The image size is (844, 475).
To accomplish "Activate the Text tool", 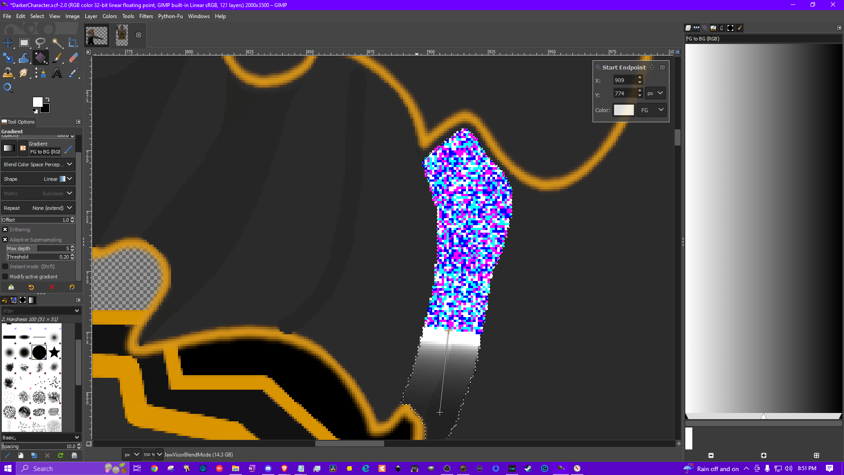I will click(57, 73).
